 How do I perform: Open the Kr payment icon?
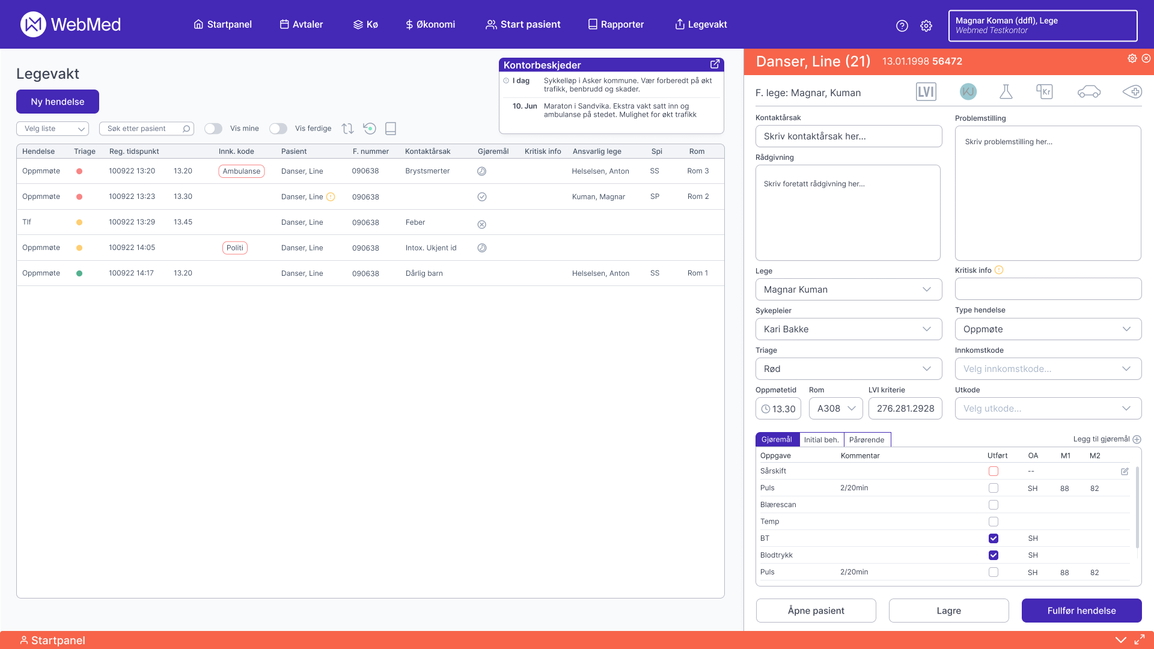(x=1045, y=92)
